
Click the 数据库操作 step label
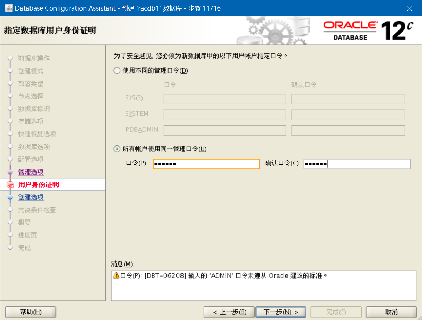pos(34,59)
